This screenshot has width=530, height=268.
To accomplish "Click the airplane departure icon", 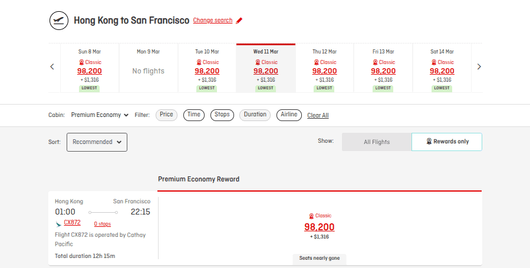I will click(x=59, y=20).
